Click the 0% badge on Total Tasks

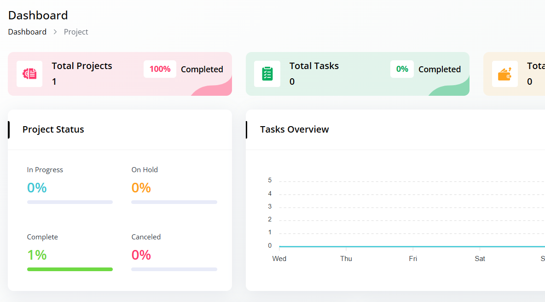402,69
